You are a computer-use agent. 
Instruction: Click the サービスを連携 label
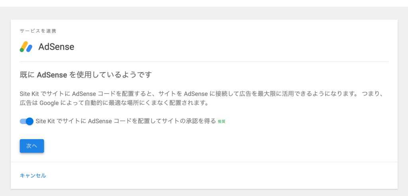pyautogui.click(x=38, y=31)
